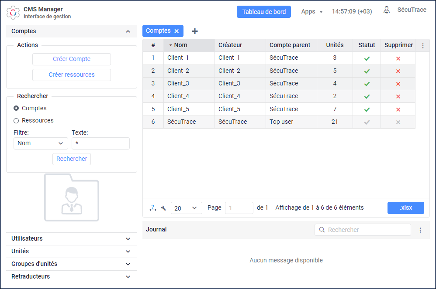Click the red delete X for Client_1
The width and height of the screenshot is (436, 289).
(398, 58)
